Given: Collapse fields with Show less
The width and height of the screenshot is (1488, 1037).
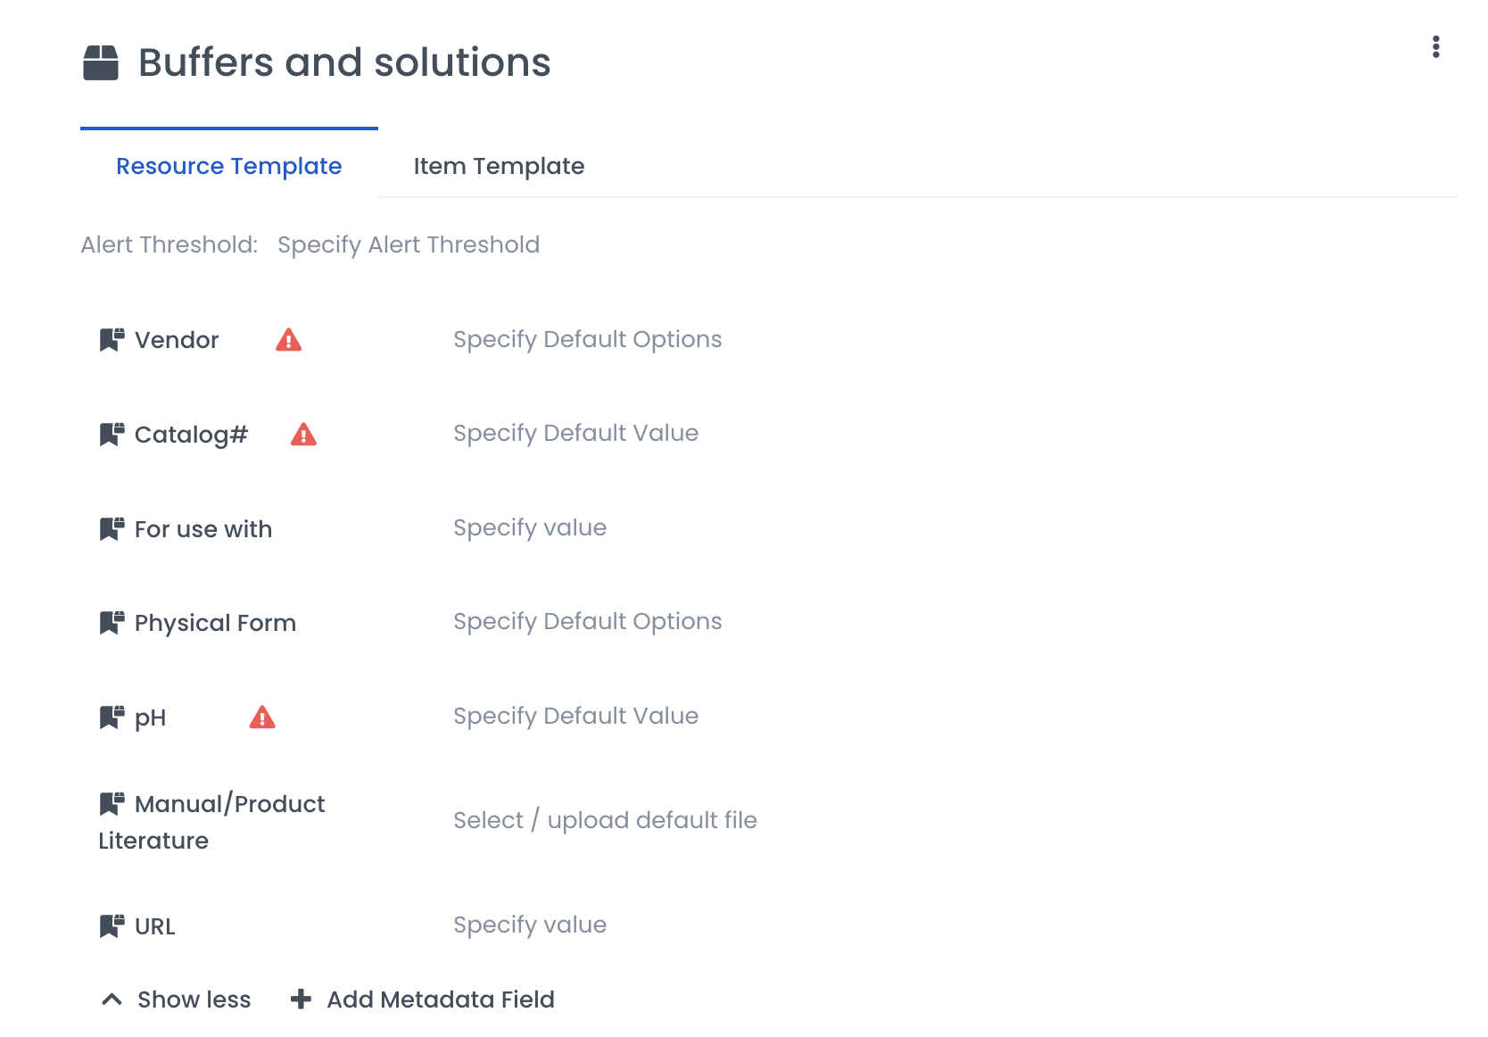Looking at the screenshot, I should pos(177,1000).
